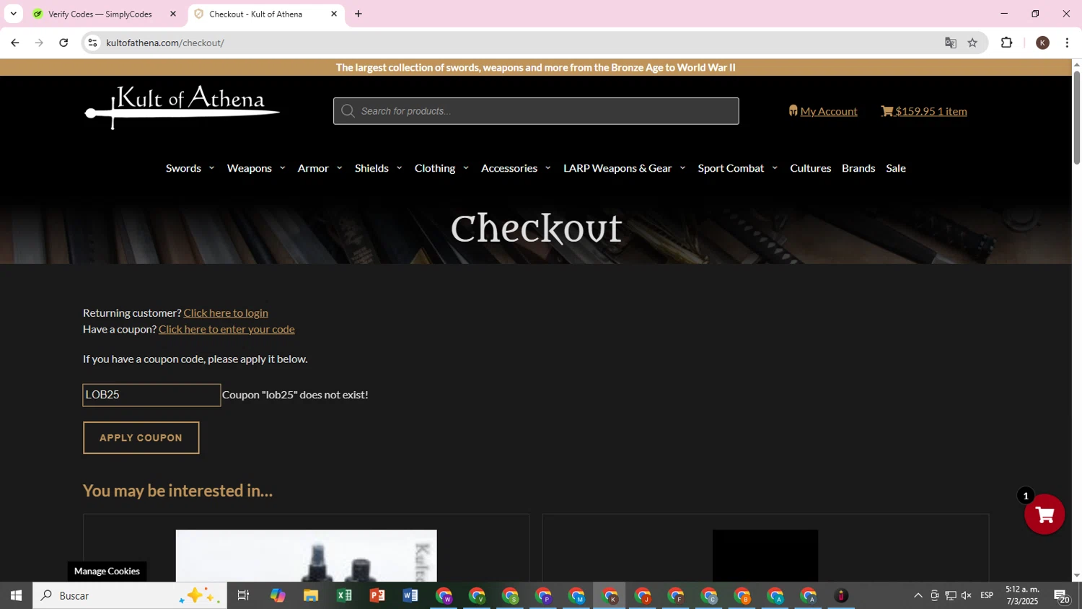The image size is (1082, 609).
Task: Open the notification center icon
Action: (x=1062, y=595)
